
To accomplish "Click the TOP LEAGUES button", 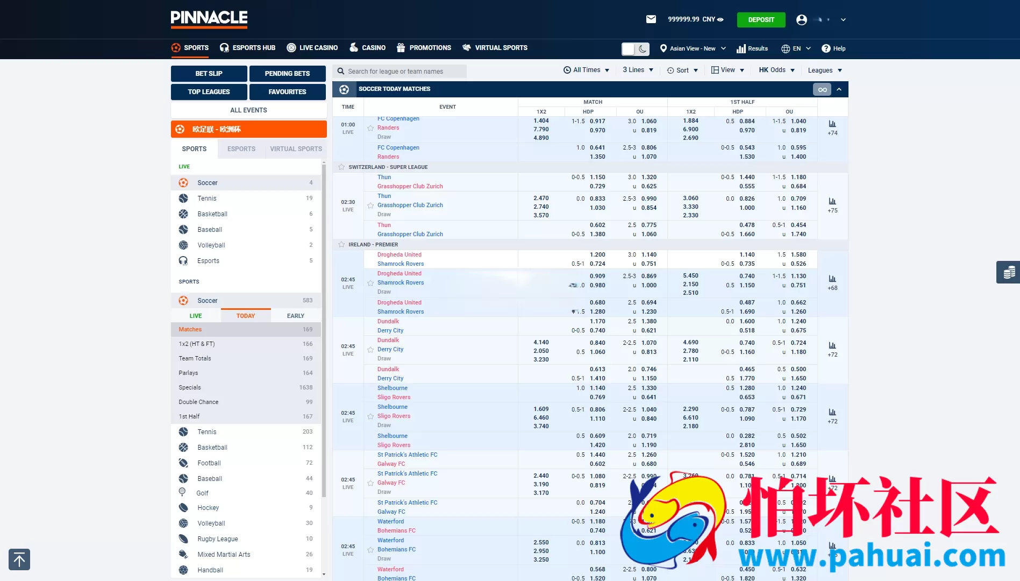I will click(209, 92).
